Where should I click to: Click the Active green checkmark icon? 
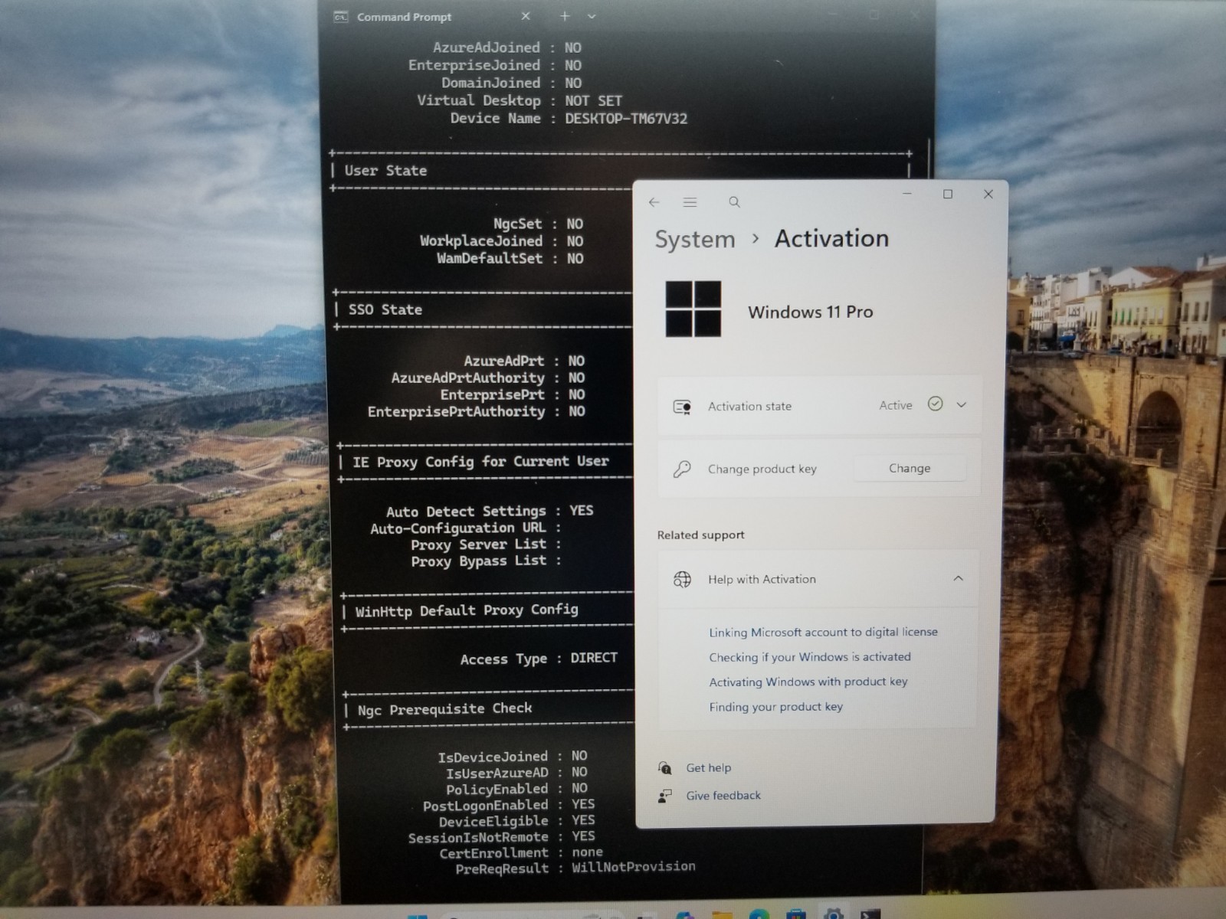click(x=935, y=404)
